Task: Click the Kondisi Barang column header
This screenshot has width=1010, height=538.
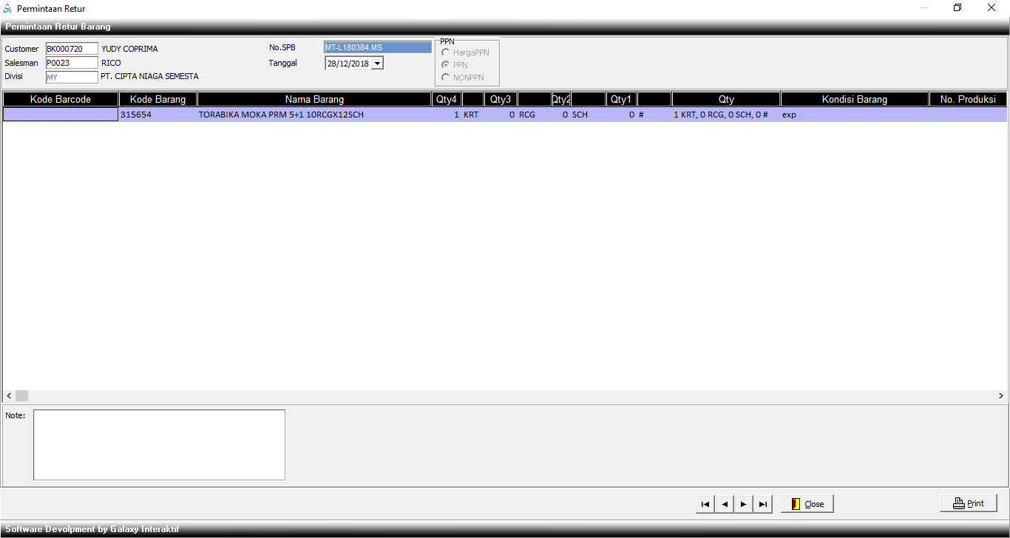Action: tap(854, 99)
